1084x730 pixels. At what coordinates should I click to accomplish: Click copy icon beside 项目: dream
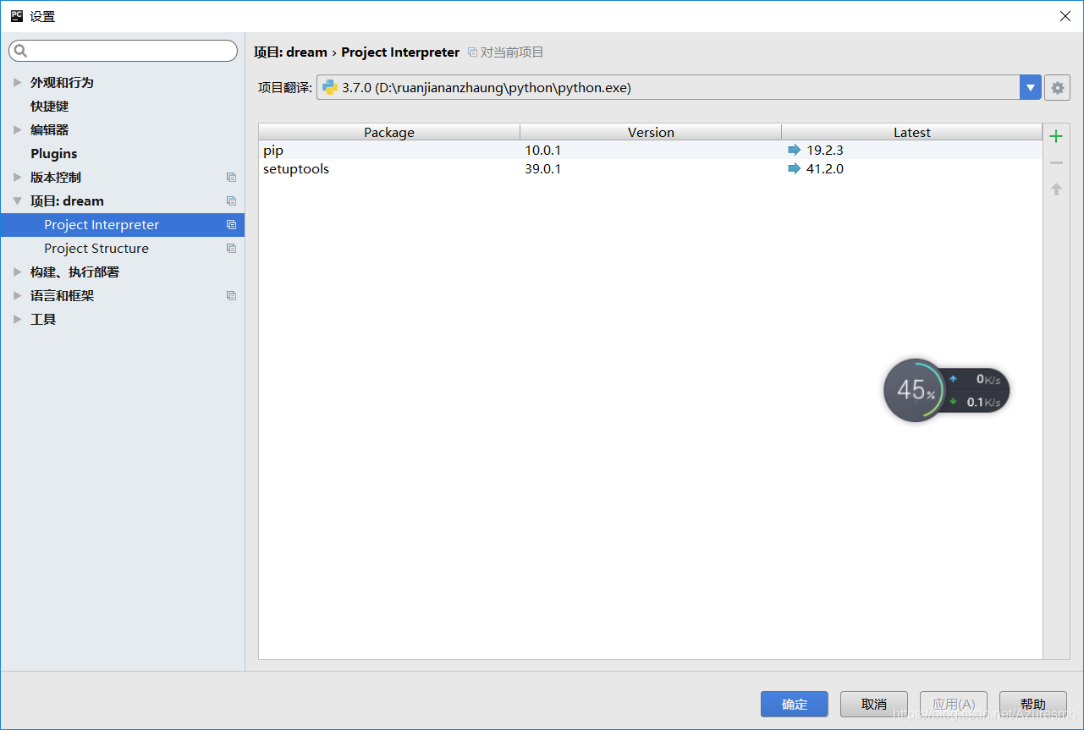tap(231, 201)
